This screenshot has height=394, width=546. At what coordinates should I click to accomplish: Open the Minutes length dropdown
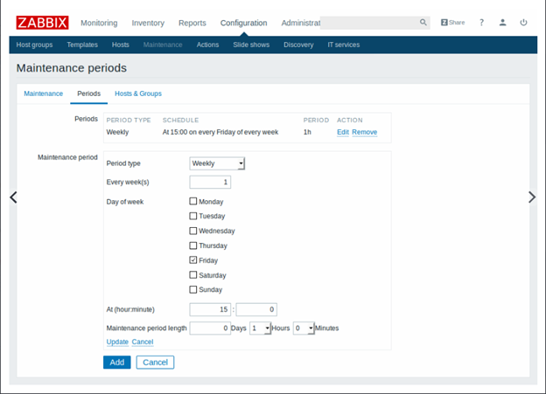[x=304, y=328]
